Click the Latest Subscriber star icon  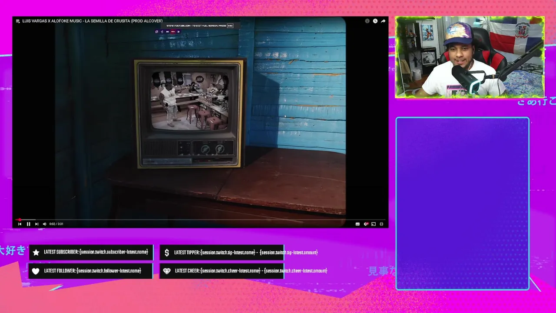[x=36, y=252]
